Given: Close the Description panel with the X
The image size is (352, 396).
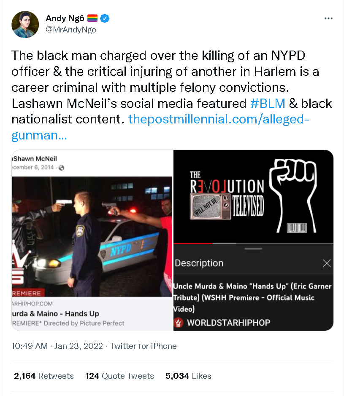Looking at the screenshot, I should coord(327,263).
